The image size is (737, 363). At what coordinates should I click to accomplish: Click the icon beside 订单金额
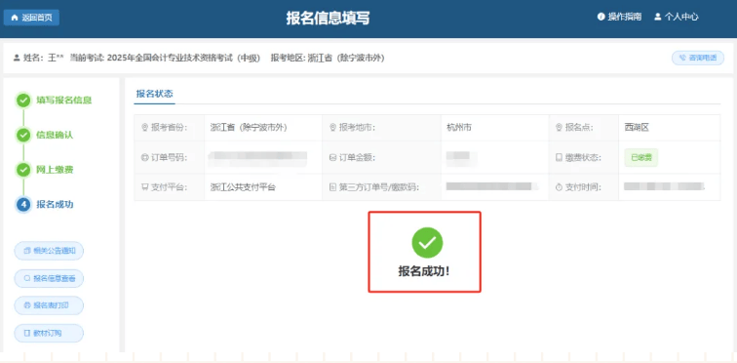coord(332,158)
